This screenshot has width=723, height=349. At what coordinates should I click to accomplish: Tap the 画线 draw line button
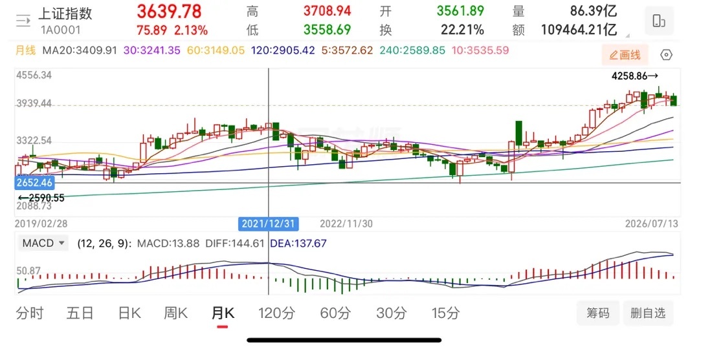point(625,55)
